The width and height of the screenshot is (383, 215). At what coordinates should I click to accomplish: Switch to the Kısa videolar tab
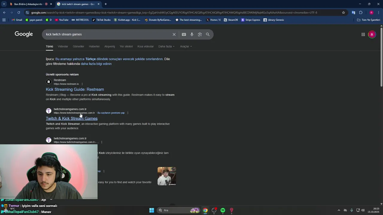coord(145,46)
